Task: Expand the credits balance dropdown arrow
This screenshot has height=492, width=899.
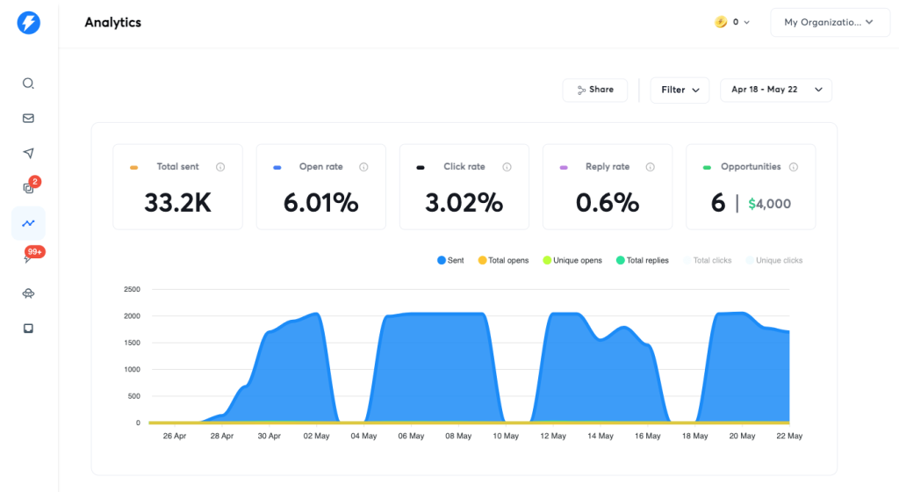Action: (x=746, y=22)
